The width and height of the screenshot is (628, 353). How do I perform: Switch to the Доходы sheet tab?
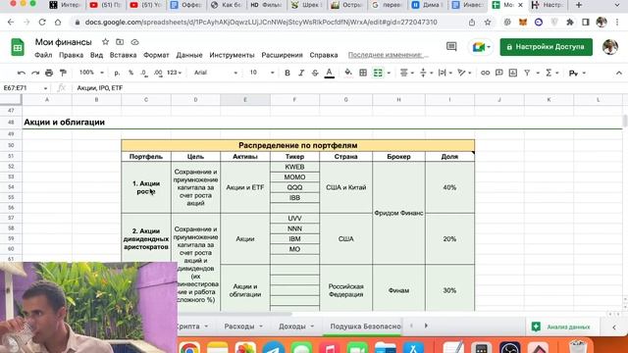pyautogui.click(x=296, y=327)
